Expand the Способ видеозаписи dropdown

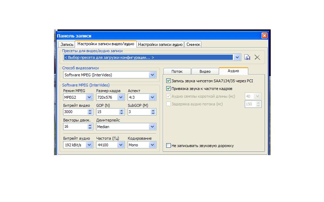tap(152, 75)
